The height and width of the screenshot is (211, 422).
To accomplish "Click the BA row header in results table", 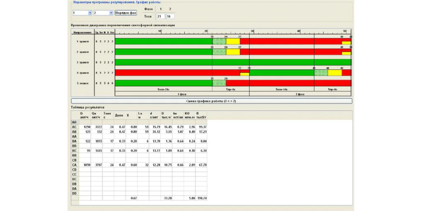I will 74,141.
